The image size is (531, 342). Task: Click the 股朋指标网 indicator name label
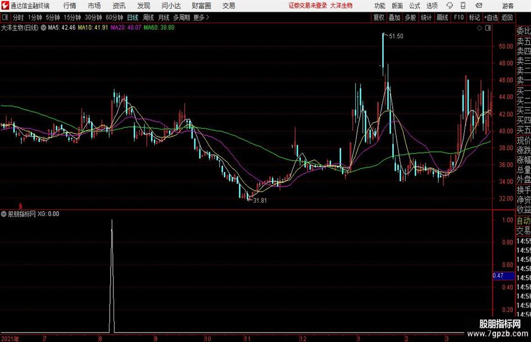[22, 214]
